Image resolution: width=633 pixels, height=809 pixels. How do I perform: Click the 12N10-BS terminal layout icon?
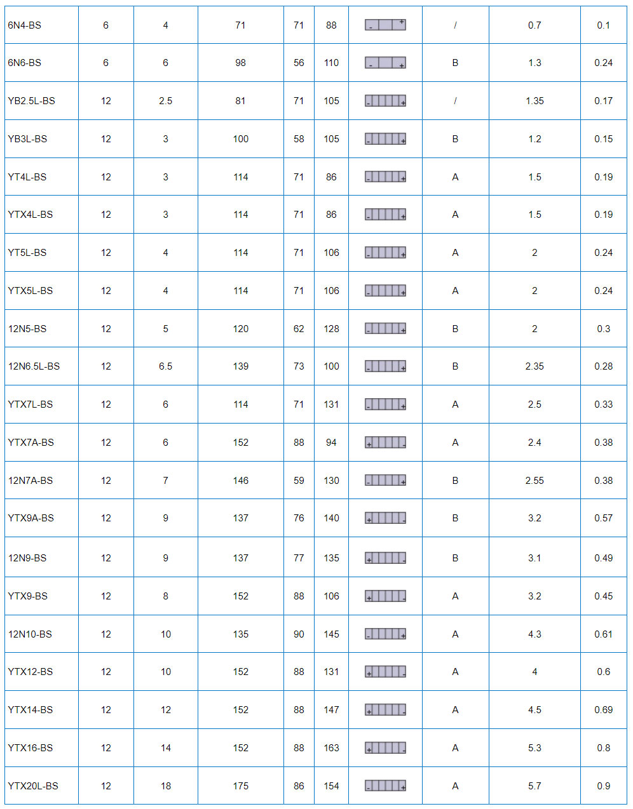click(385, 634)
